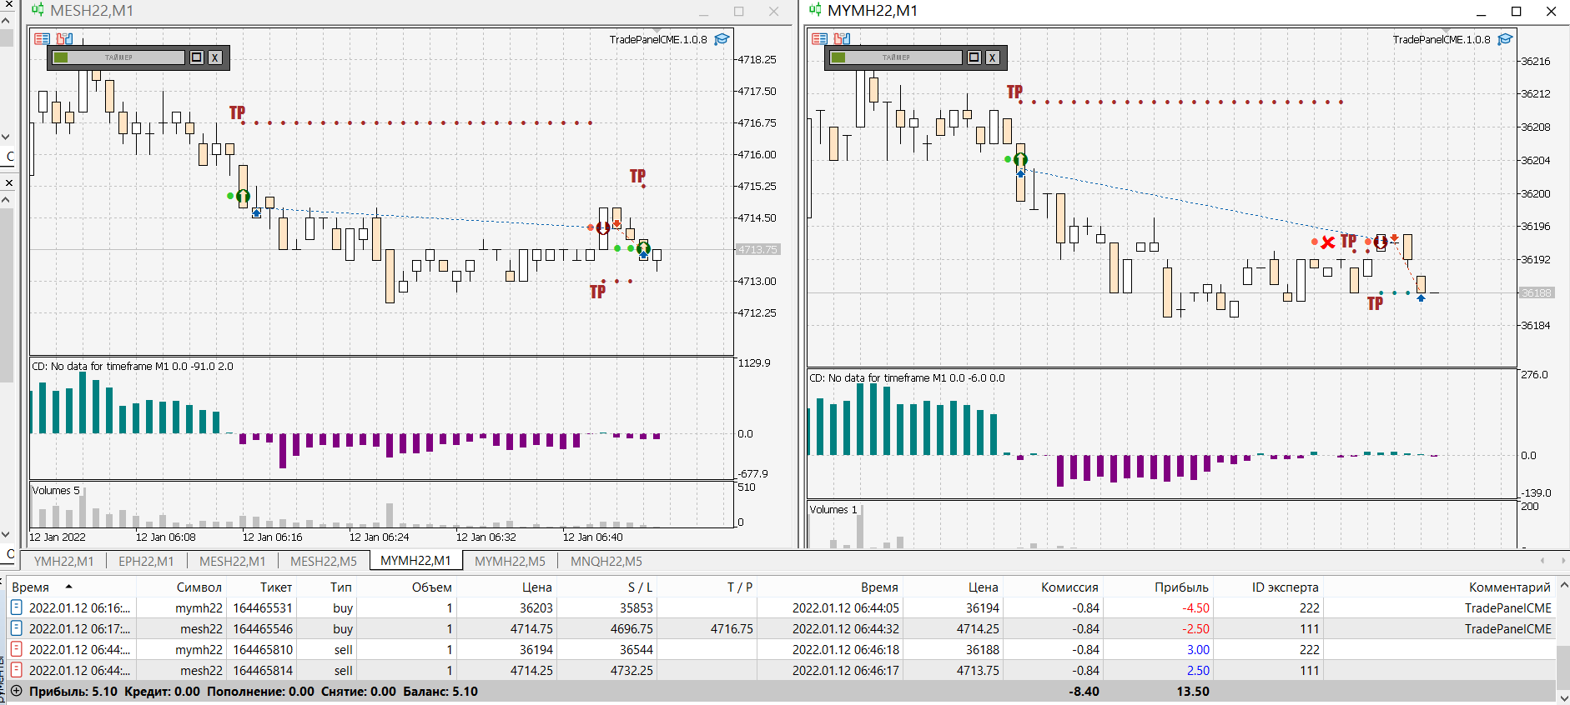Click the graduation cap icon on MYMH22 chart
The width and height of the screenshot is (1570, 705).
pos(1505,39)
